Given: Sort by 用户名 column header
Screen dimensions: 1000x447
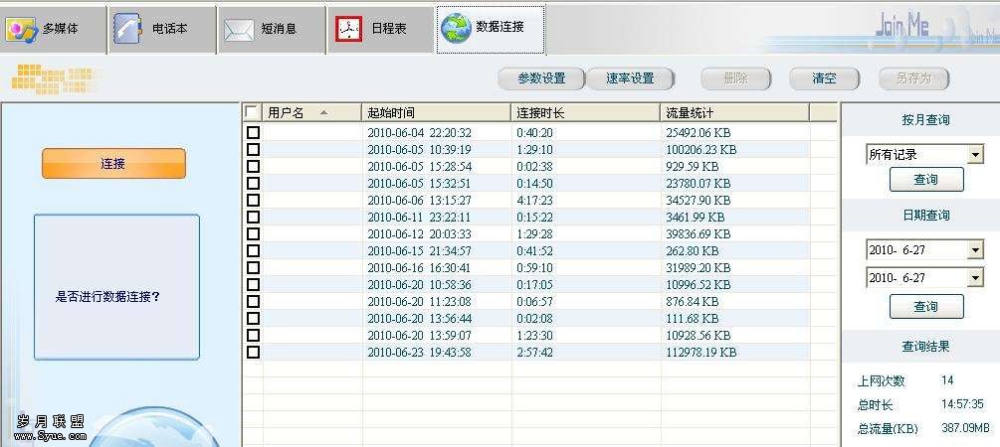Looking at the screenshot, I should (312, 112).
